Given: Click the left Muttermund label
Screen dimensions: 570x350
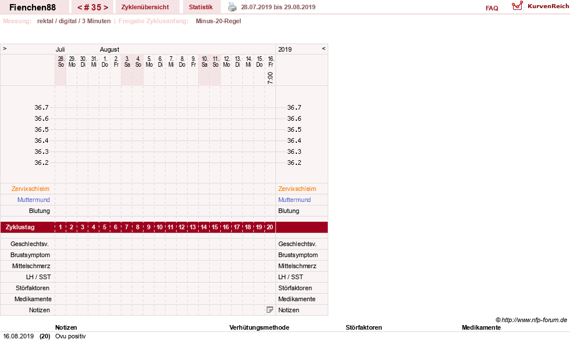Looking at the screenshot, I should pyautogui.click(x=34, y=200).
